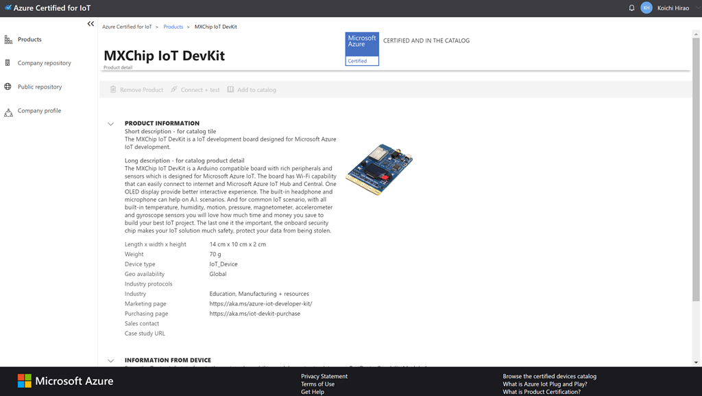Viewport: 702px width, 396px height.
Task: Click the KH user avatar
Action: pyautogui.click(x=646, y=8)
